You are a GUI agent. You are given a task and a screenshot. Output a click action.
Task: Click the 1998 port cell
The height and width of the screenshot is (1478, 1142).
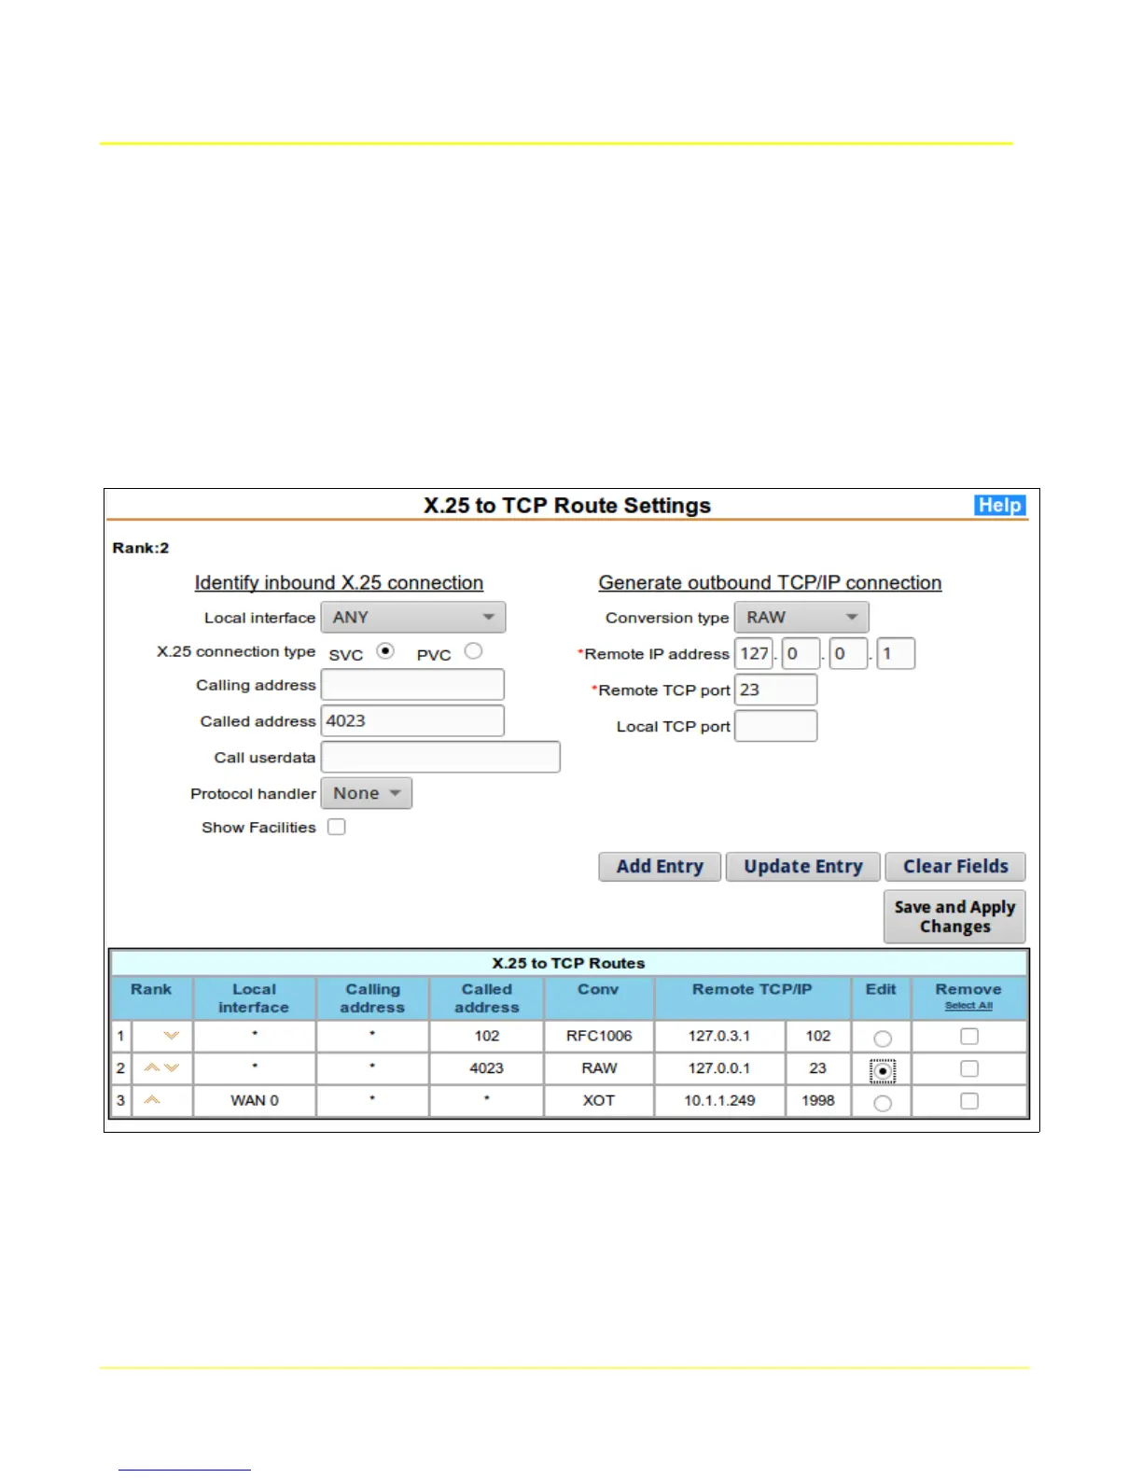[818, 1100]
